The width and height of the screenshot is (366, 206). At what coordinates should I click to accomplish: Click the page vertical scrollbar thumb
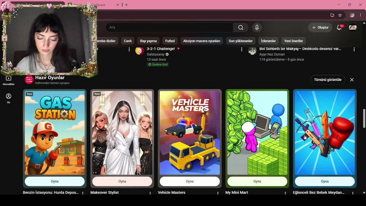364,118
